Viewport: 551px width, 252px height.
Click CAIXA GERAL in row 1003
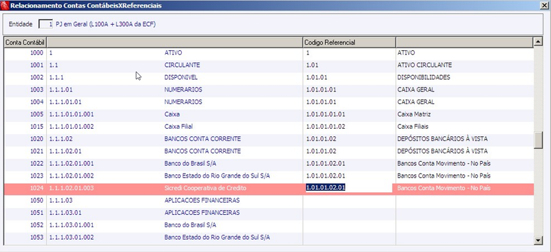pos(416,90)
